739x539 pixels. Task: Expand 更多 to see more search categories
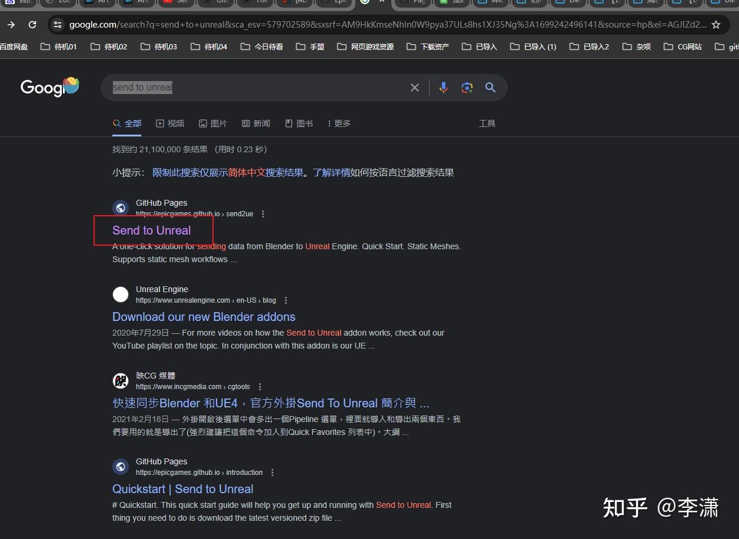338,123
